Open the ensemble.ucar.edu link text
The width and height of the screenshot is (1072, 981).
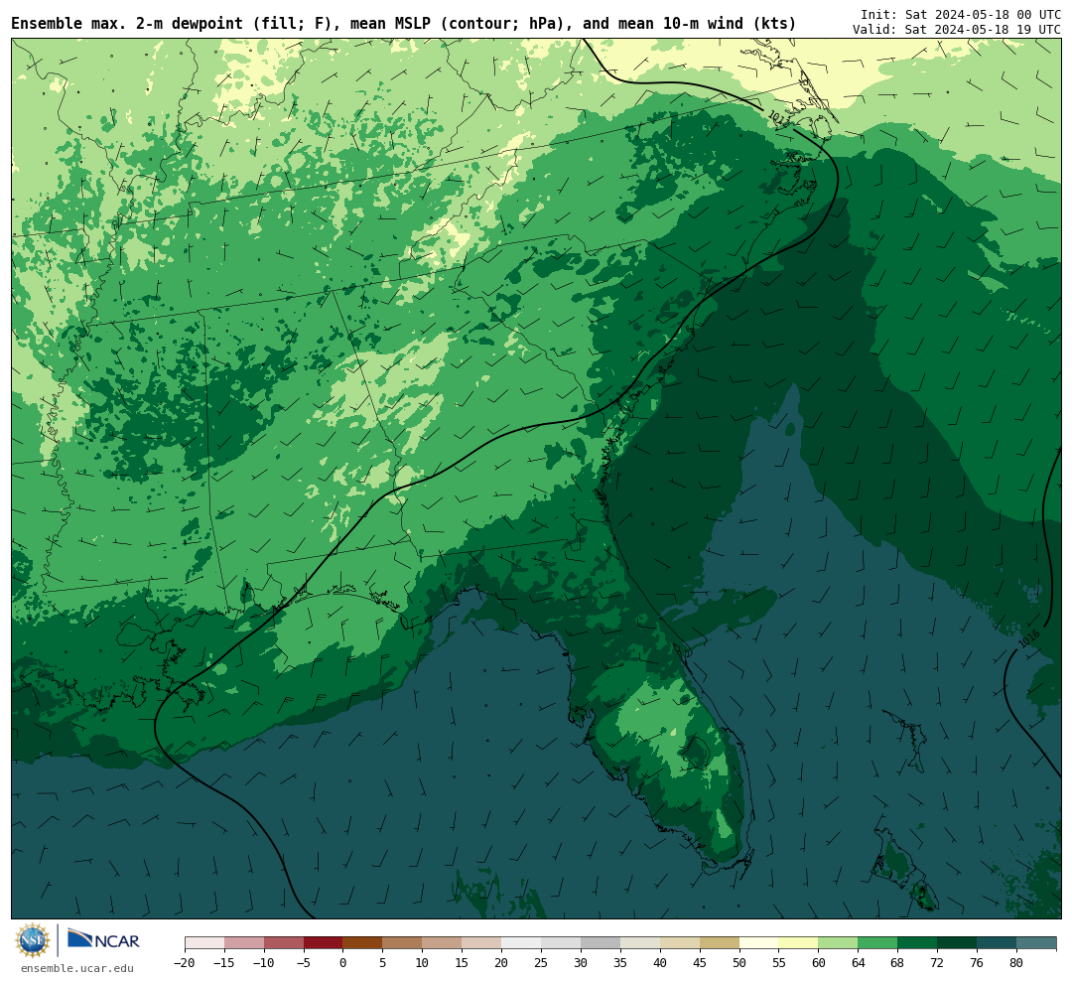click(77, 968)
